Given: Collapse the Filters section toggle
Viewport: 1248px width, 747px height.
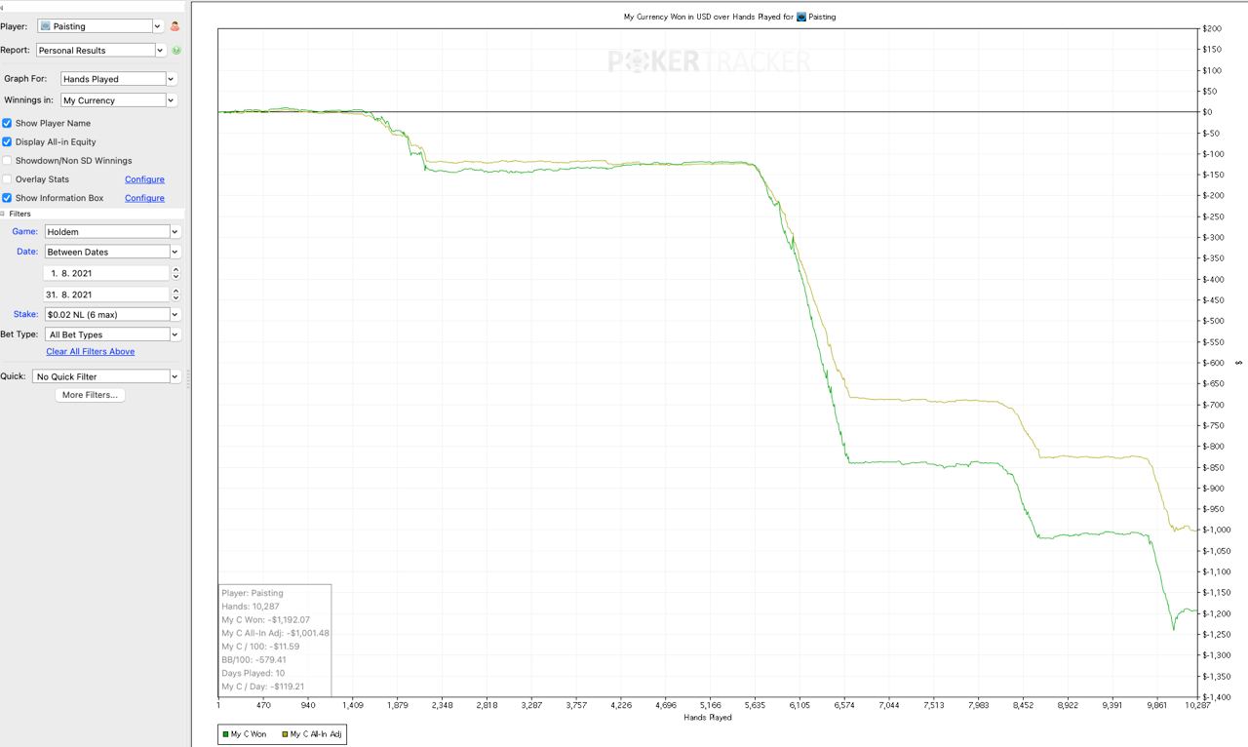Looking at the screenshot, I should tap(4, 214).
